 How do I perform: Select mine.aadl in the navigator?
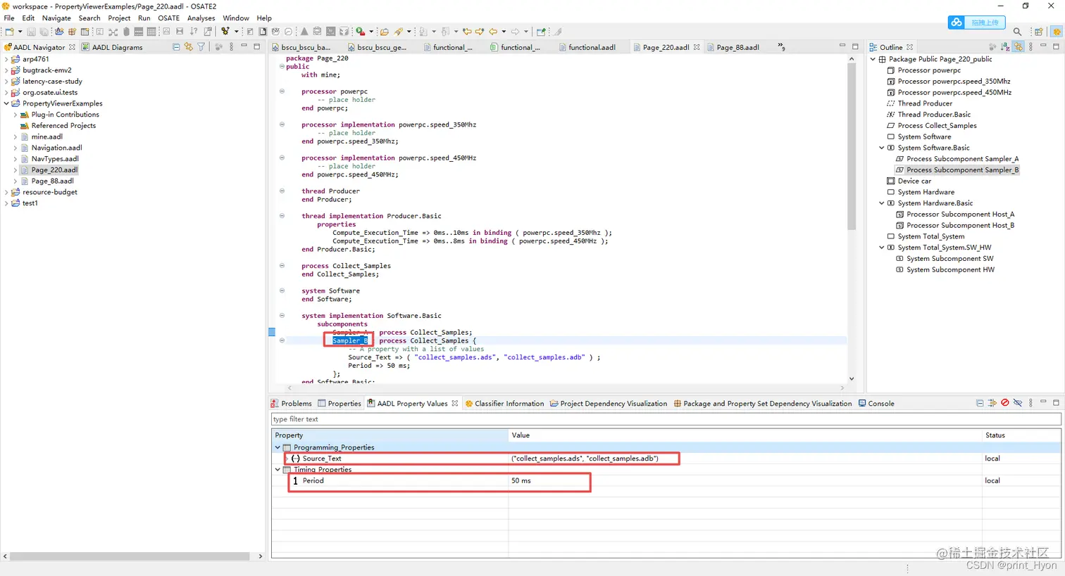click(x=46, y=136)
